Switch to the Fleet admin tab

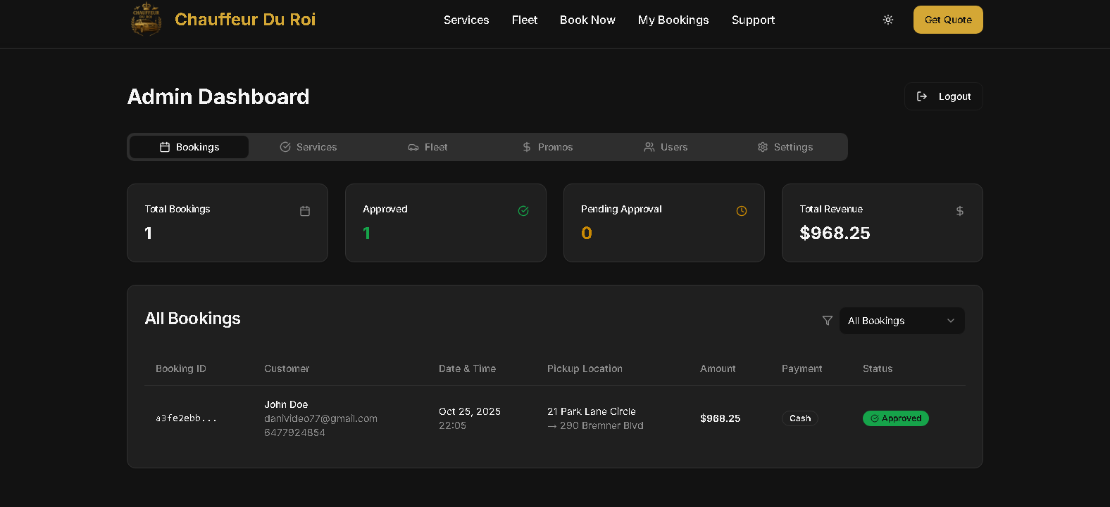coord(428,147)
